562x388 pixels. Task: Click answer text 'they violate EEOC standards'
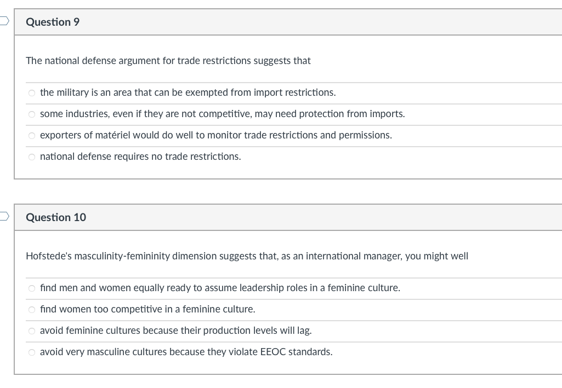pos(269,352)
